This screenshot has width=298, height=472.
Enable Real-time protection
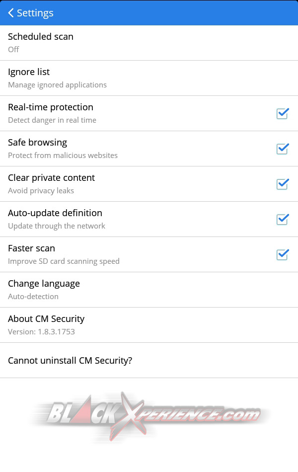tap(282, 114)
